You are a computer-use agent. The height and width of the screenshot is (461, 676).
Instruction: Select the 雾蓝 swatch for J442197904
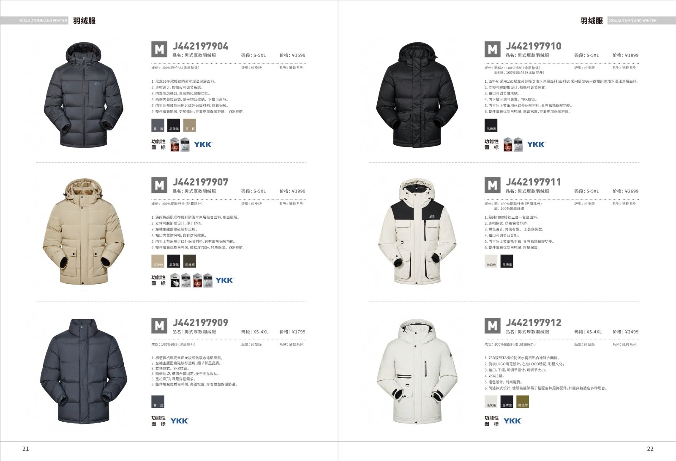[x=158, y=125]
